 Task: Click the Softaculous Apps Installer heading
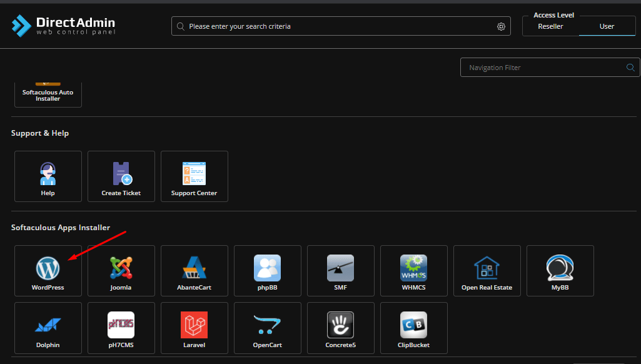click(61, 228)
